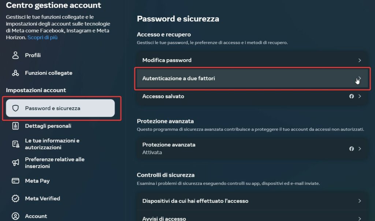Click the Facebook icon beside Accesso salvato
Screen dimensions: 375x221
click(x=352, y=96)
